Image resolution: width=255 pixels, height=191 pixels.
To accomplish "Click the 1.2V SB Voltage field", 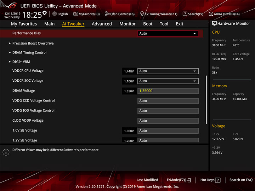I will click(x=168, y=140).
